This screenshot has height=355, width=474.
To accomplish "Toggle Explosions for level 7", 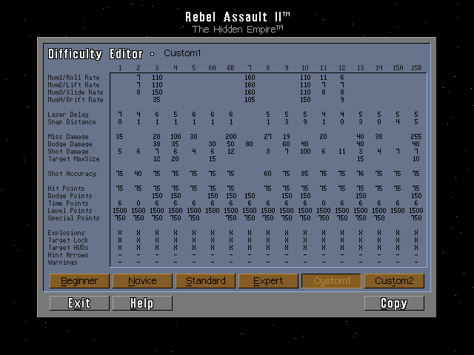I will click(250, 233).
